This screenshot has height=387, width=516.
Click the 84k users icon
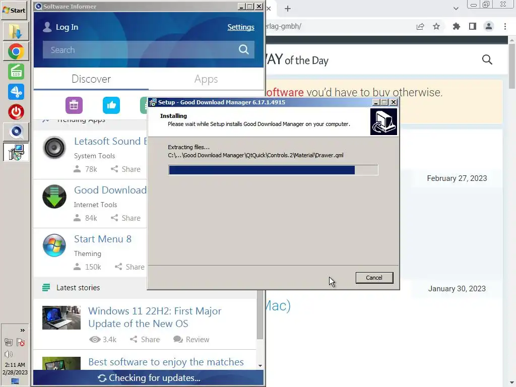pos(77,218)
